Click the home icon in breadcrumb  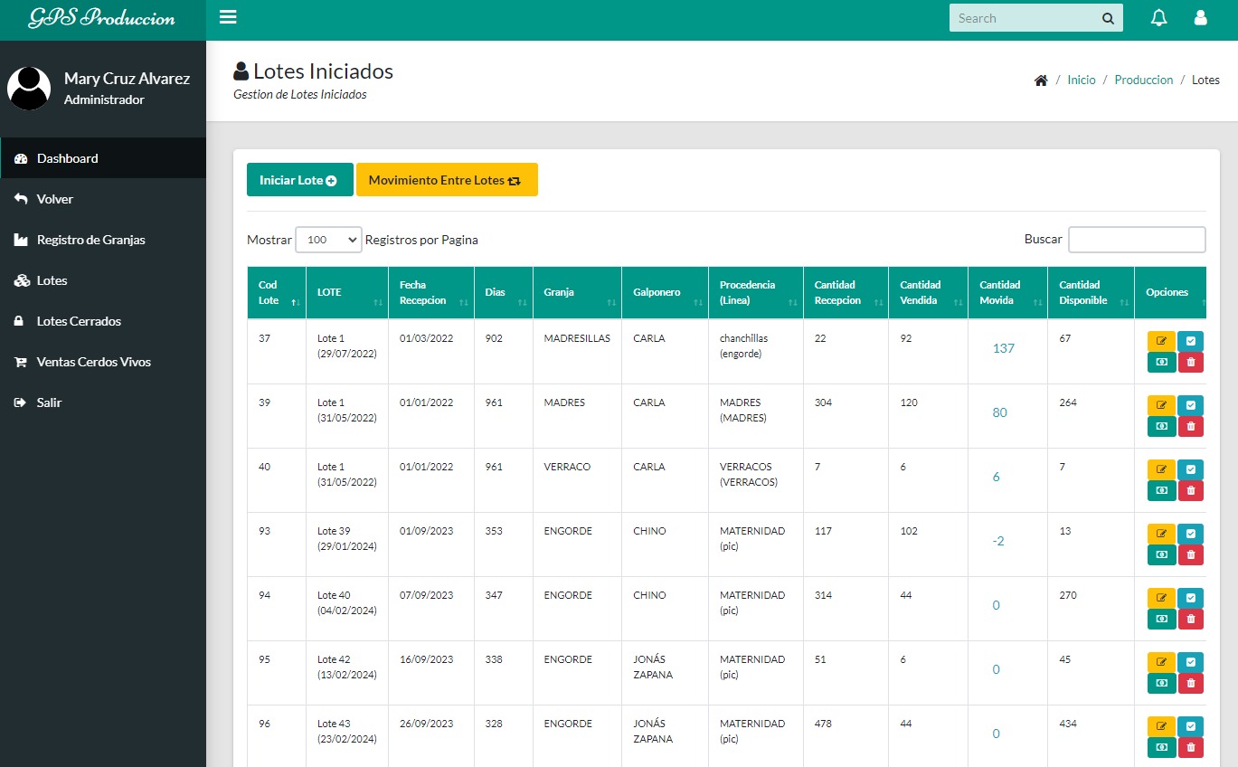[x=1041, y=80]
